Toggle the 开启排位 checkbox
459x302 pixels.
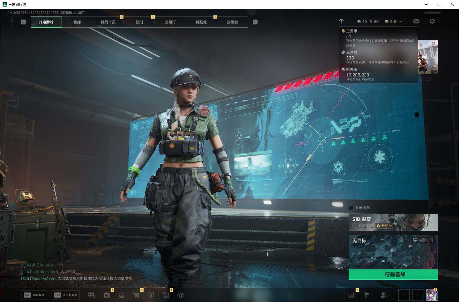354,226
